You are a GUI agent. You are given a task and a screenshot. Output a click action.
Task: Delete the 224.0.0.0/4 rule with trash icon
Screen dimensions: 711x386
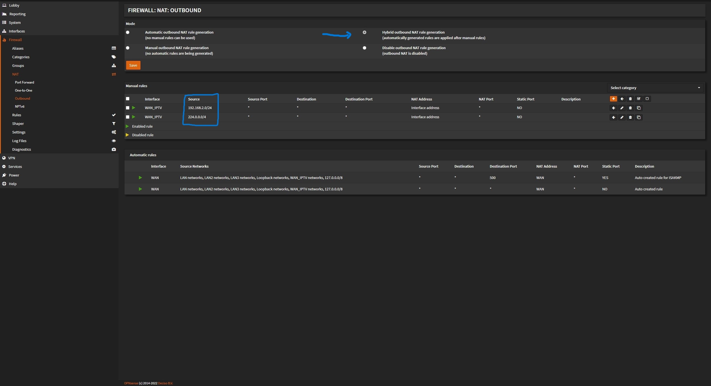tap(630, 117)
